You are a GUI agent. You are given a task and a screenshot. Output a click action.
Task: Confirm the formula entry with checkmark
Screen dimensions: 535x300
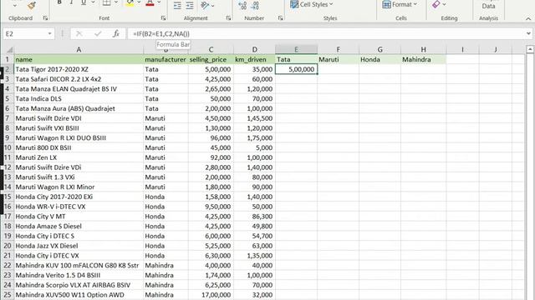coord(98,33)
